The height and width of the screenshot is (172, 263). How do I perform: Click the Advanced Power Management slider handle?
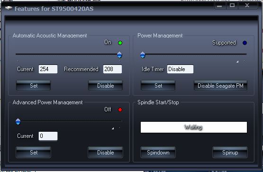click(18, 122)
